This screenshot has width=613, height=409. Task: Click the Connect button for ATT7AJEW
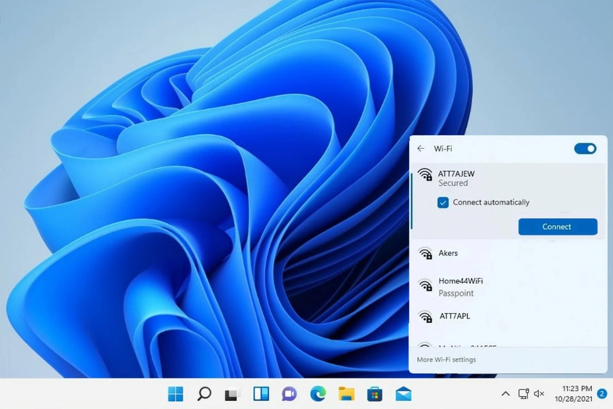[558, 226]
